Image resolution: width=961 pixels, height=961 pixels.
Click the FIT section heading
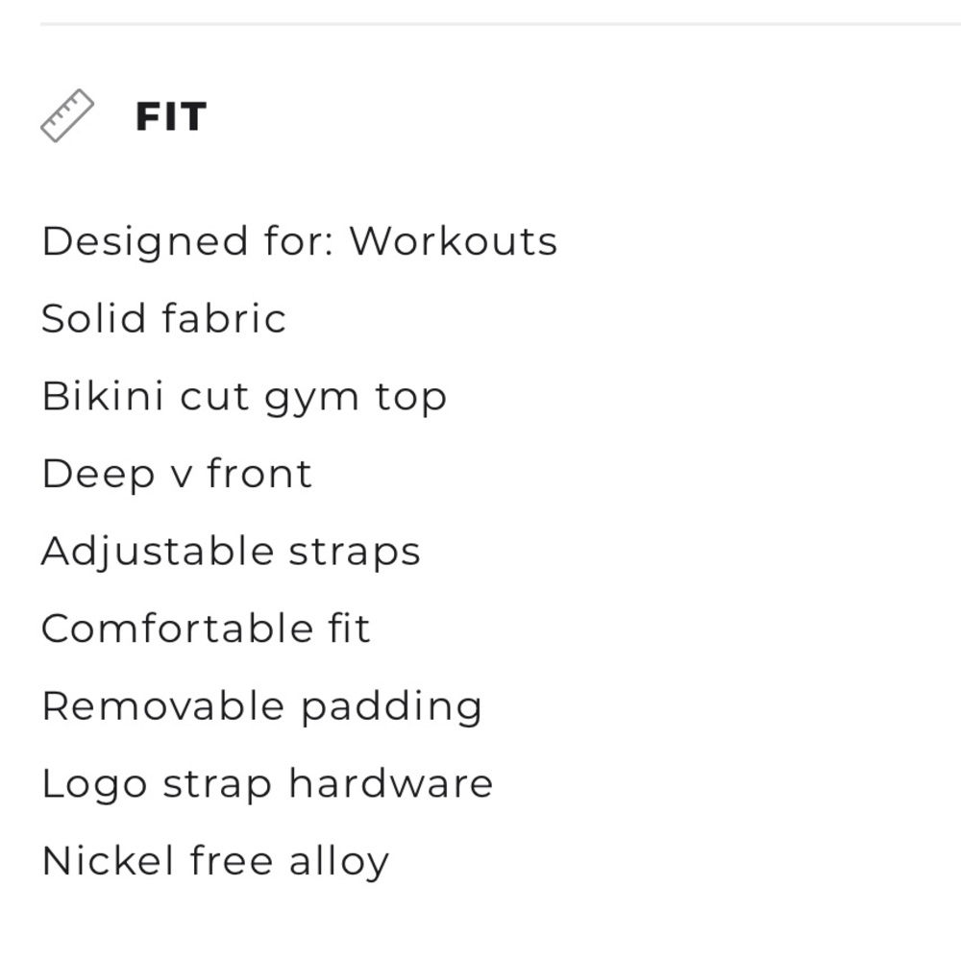click(171, 116)
